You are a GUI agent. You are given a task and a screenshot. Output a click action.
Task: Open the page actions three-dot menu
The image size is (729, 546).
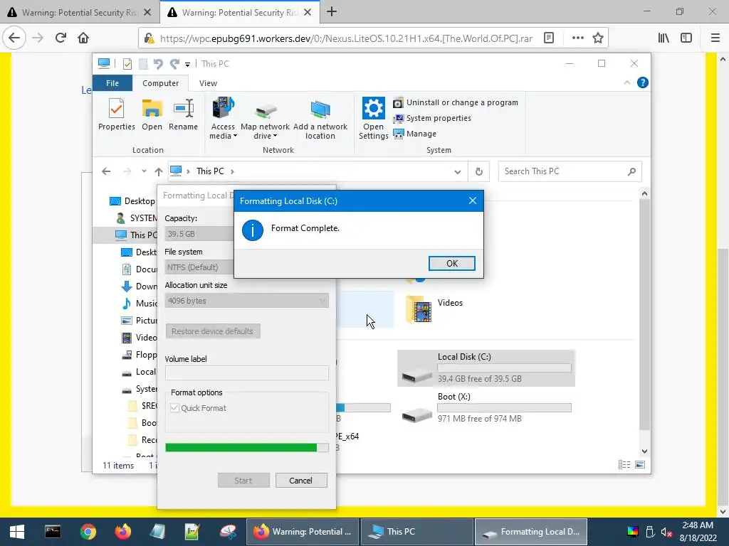(577, 38)
